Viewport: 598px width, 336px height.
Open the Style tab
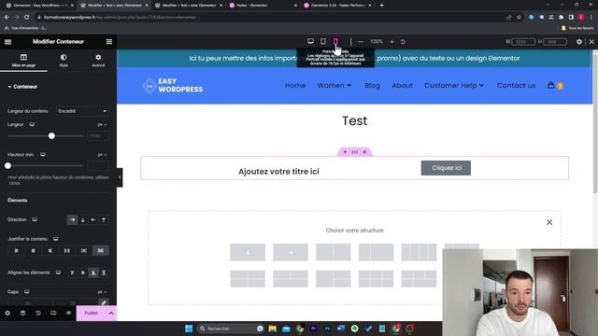pyautogui.click(x=64, y=60)
